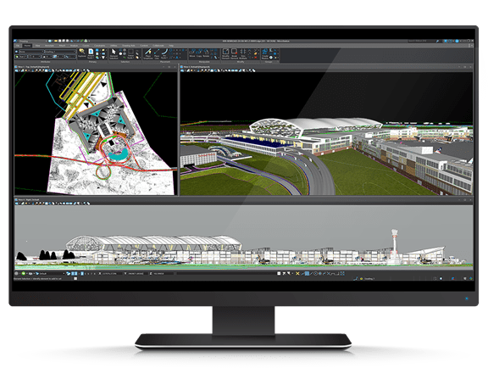The height and width of the screenshot is (385, 488).
Task: Minimize the ribbon with the top-right arrow button
Action: coord(471,46)
